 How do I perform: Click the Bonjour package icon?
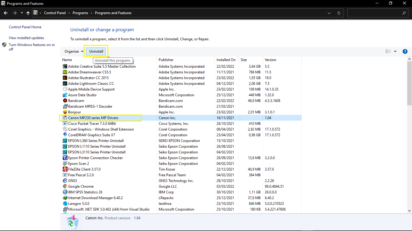(x=65, y=112)
